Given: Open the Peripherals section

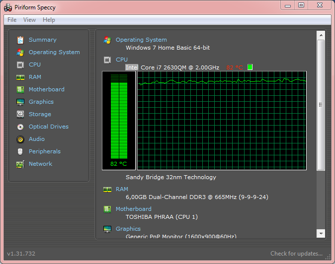Looking at the screenshot, I should coord(45,151).
